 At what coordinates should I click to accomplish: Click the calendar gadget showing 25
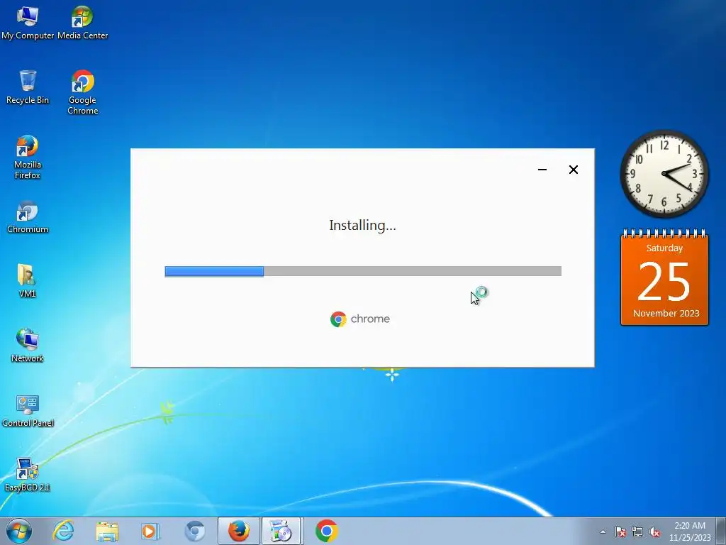tap(664, 277)
